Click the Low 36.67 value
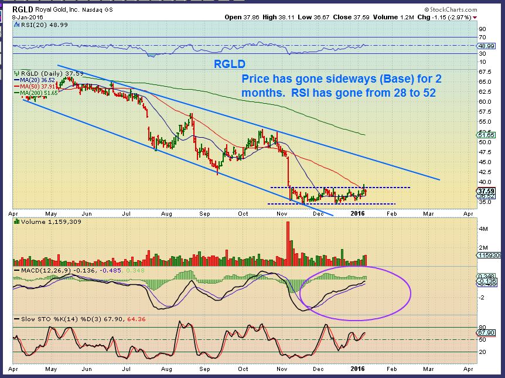This screenshot has height=378, width=505. click(x=313, y=17)
